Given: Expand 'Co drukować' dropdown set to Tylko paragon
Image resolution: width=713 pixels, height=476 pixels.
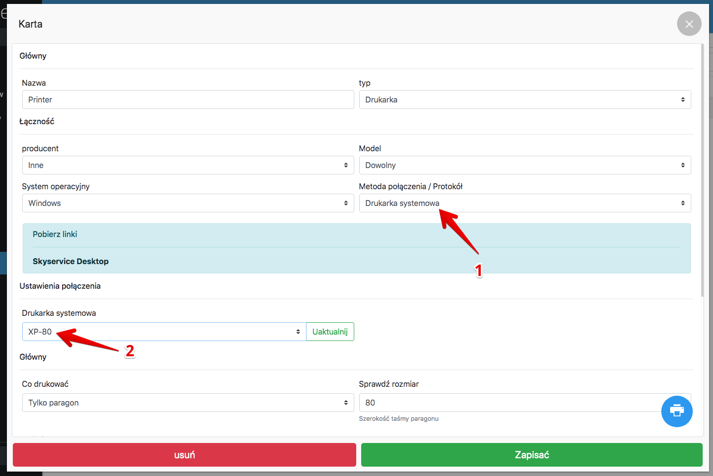Looking at the screenshot, I should 188,403.
